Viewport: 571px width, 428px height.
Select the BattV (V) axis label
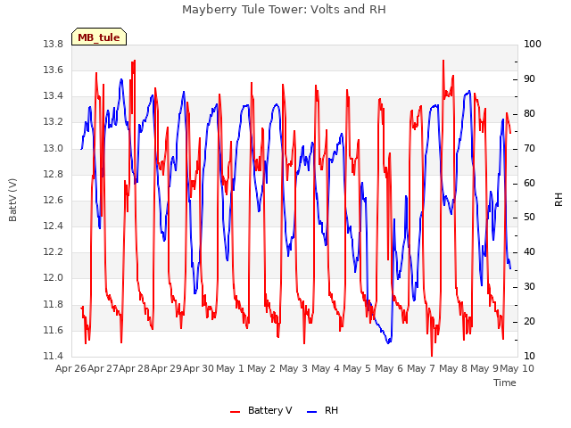12,200
